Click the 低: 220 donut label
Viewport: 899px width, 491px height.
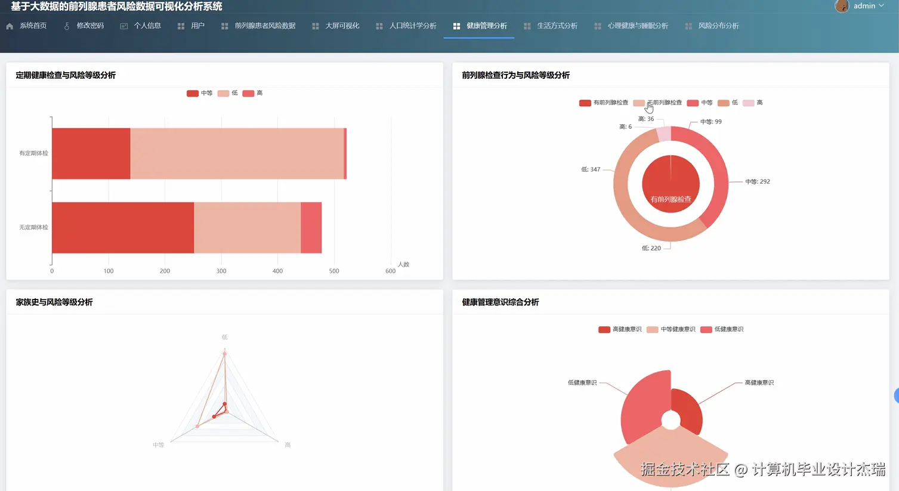(651, 248)
